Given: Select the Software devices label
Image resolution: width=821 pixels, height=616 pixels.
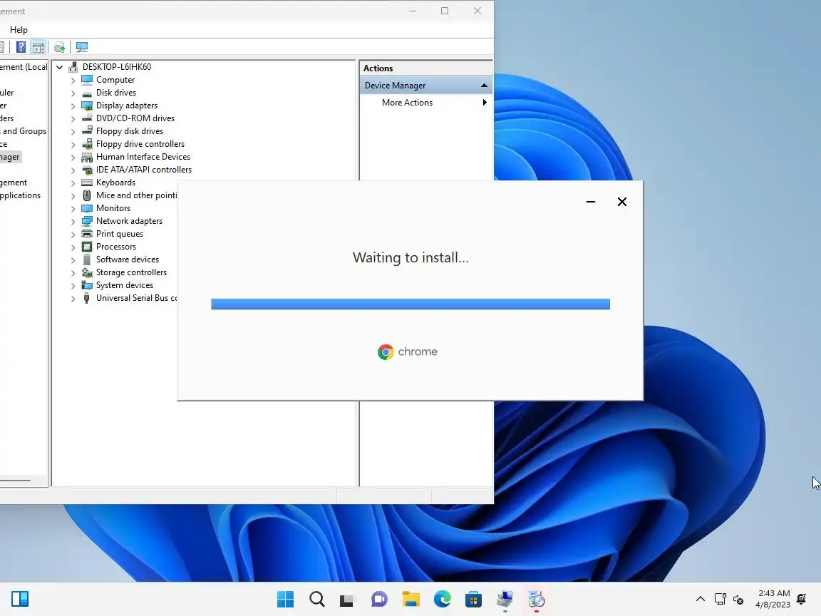Looking at the screenshot, I should click(128, 260).
